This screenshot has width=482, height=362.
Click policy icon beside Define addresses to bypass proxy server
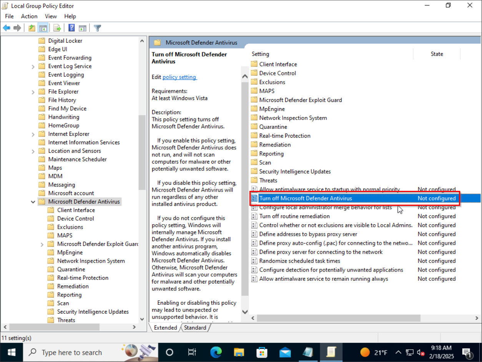coord(254,234)
